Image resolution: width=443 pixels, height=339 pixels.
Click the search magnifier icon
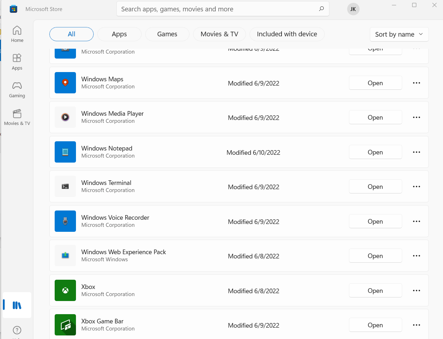[321, 9]
